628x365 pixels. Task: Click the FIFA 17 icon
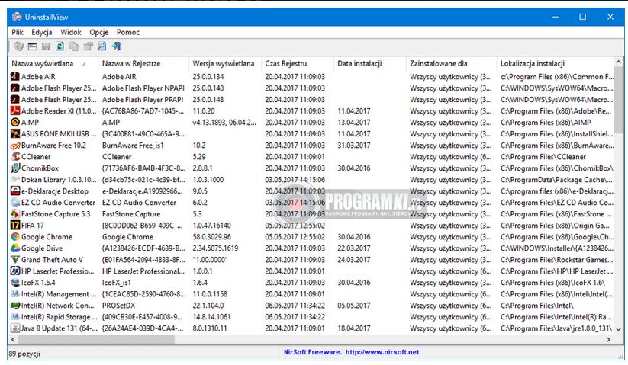point(14,226)
